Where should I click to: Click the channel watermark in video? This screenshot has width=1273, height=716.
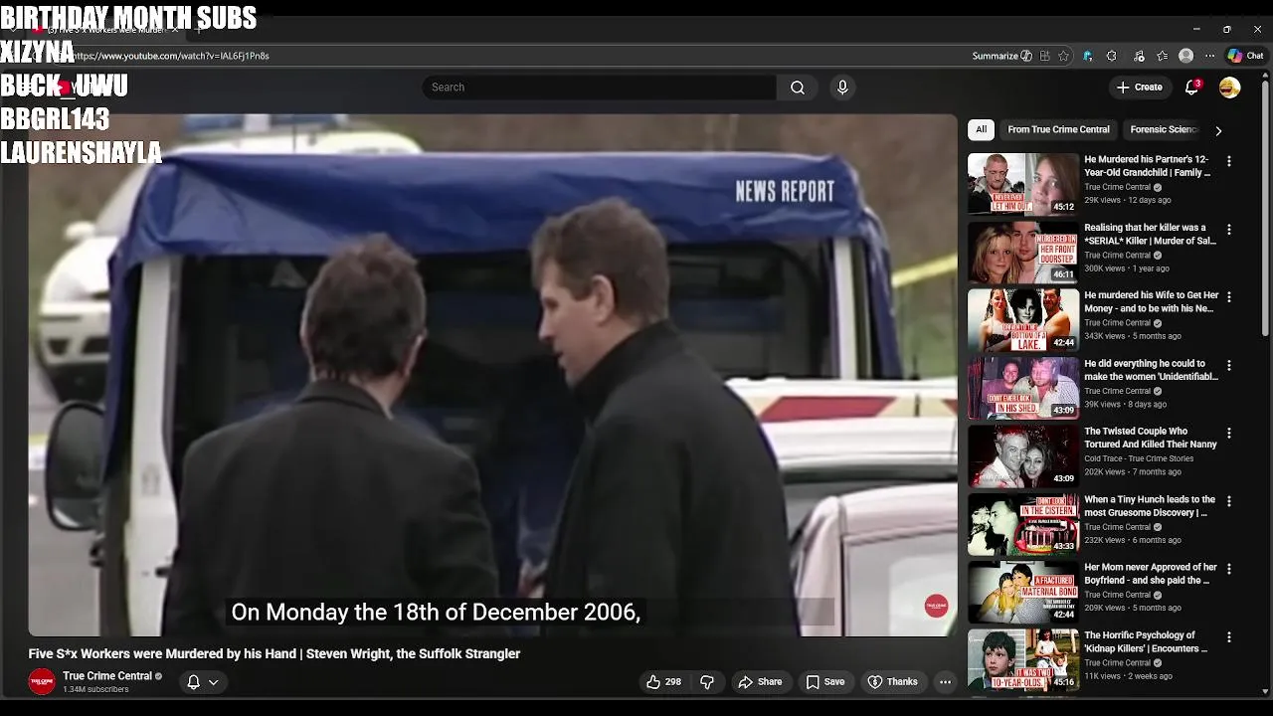click(x=936, y=606)
